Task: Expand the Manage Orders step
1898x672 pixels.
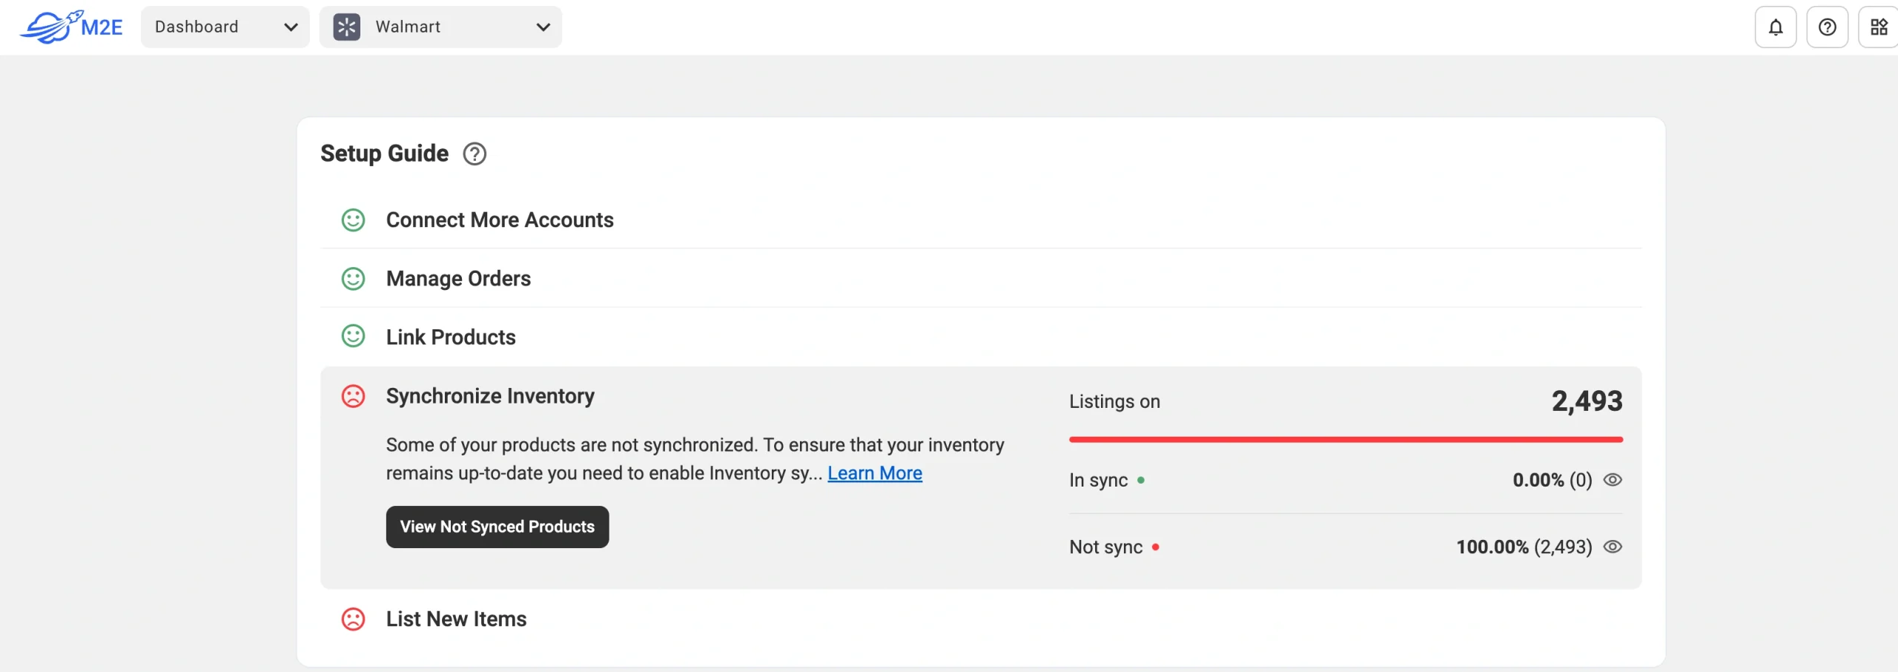Action: tap(458, 279)
